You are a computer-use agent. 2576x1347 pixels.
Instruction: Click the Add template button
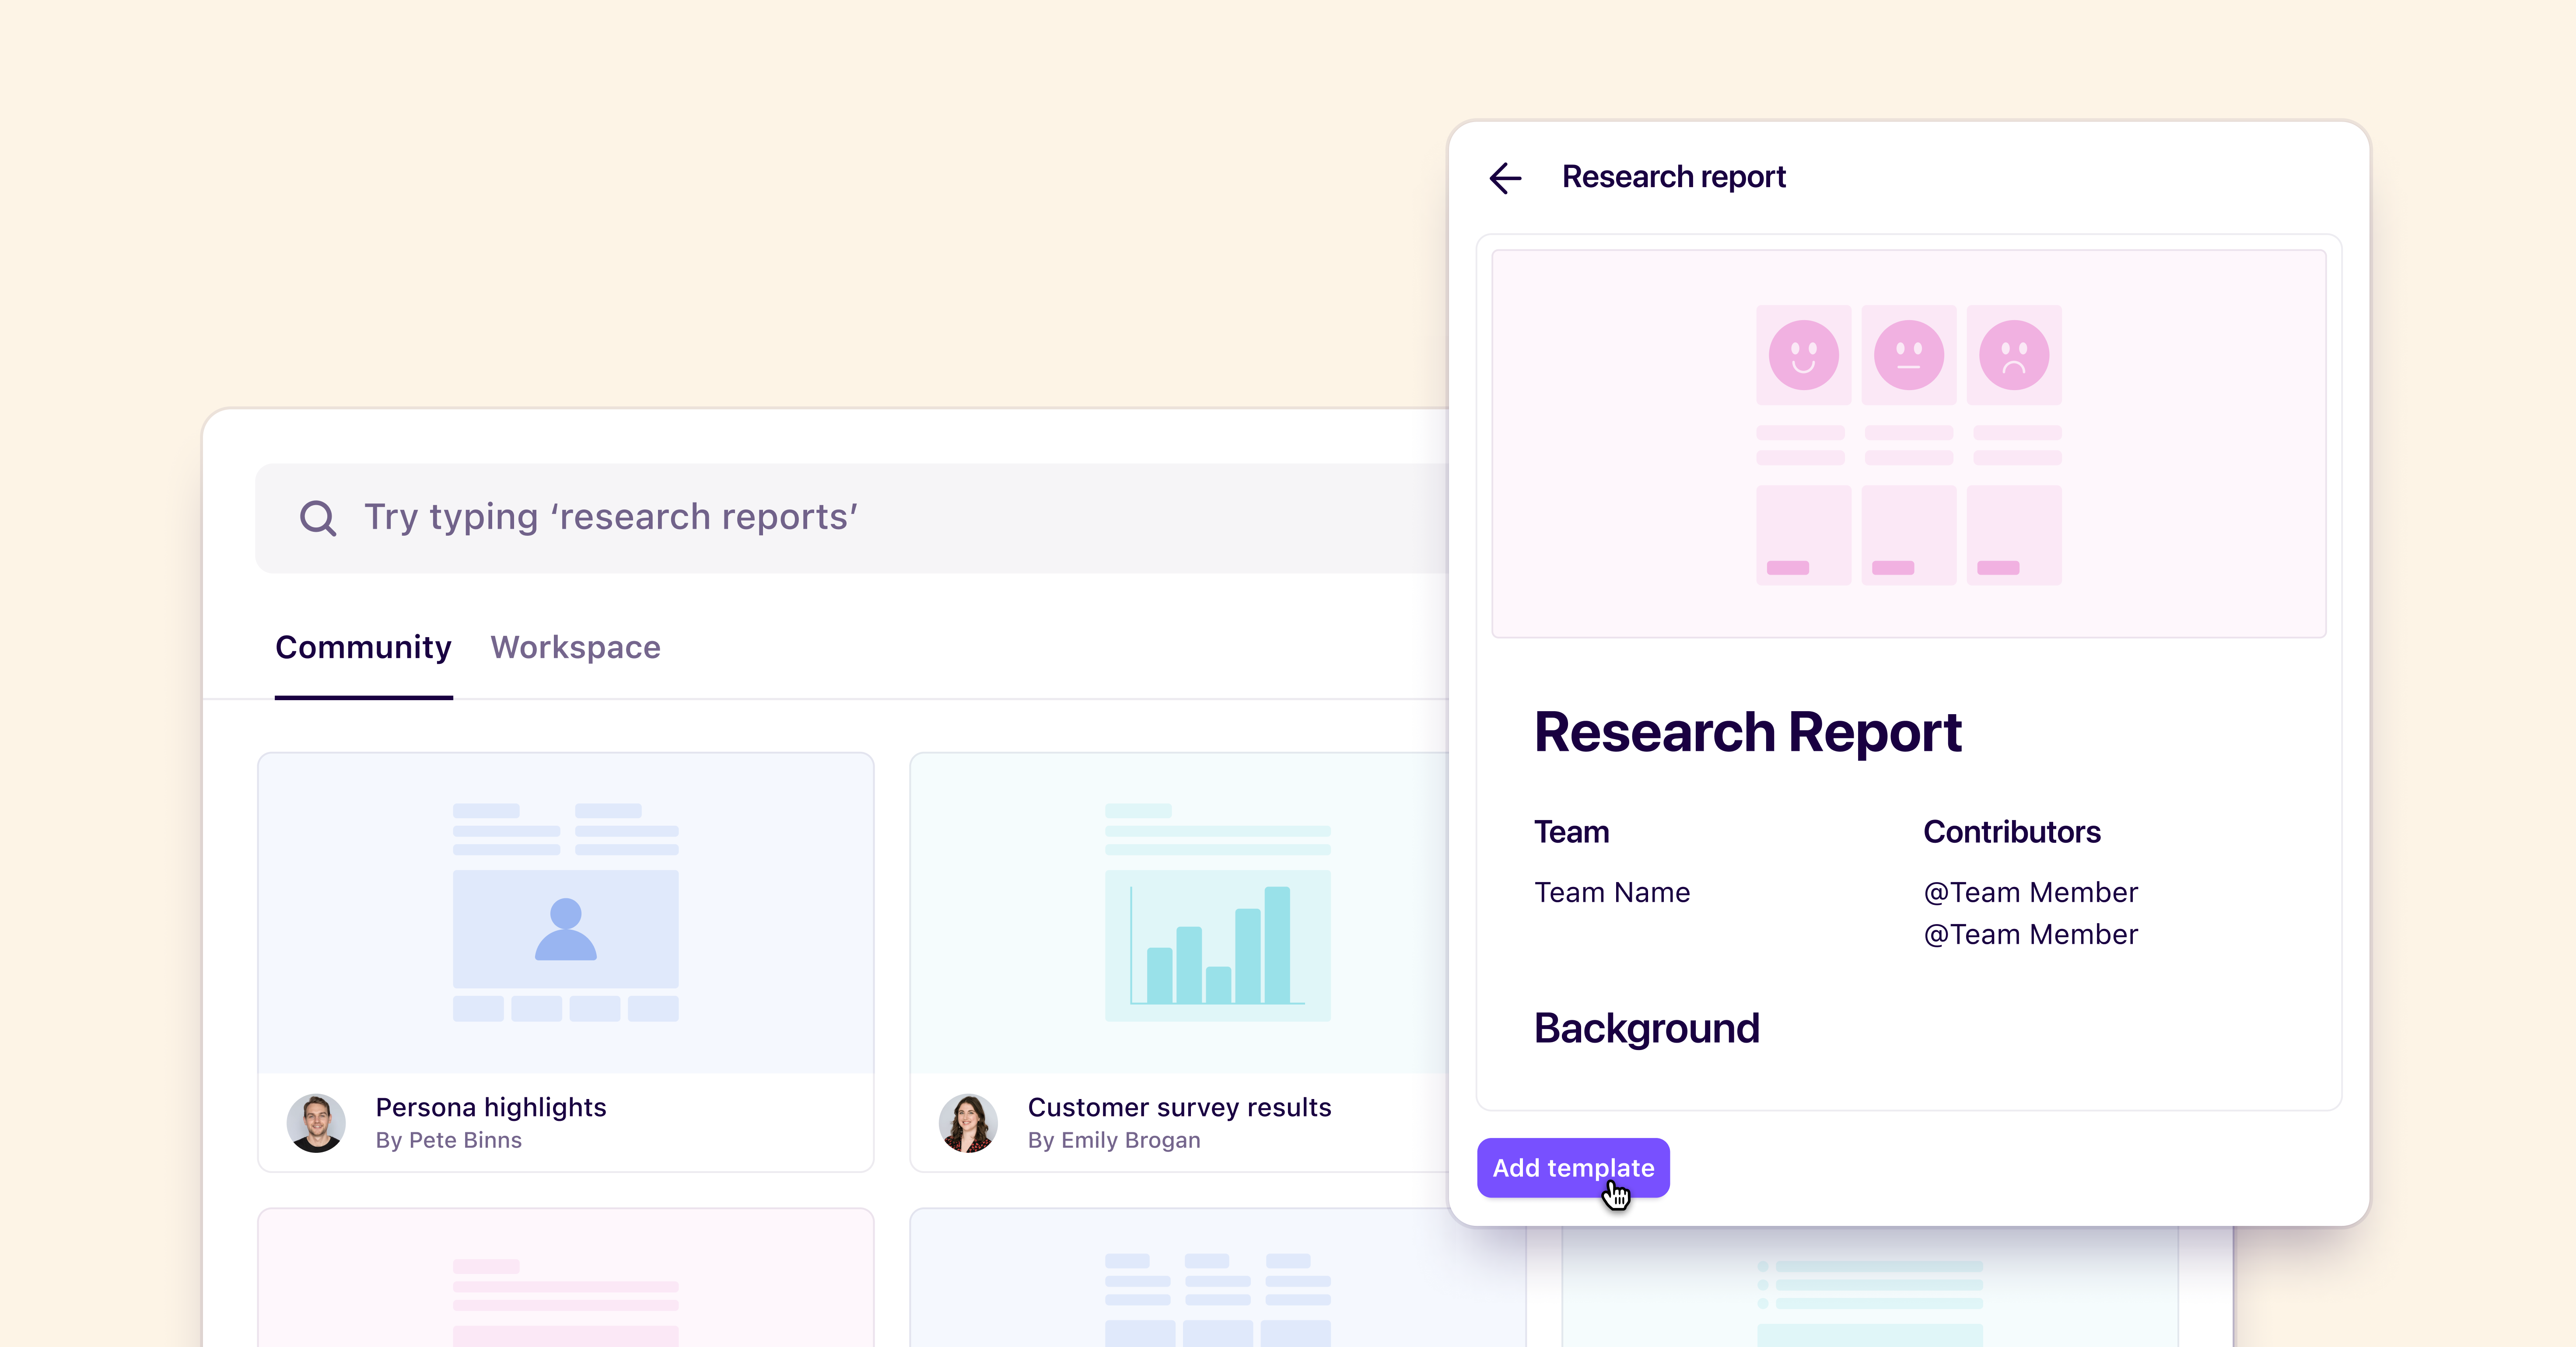[x=1572, y=1168]
